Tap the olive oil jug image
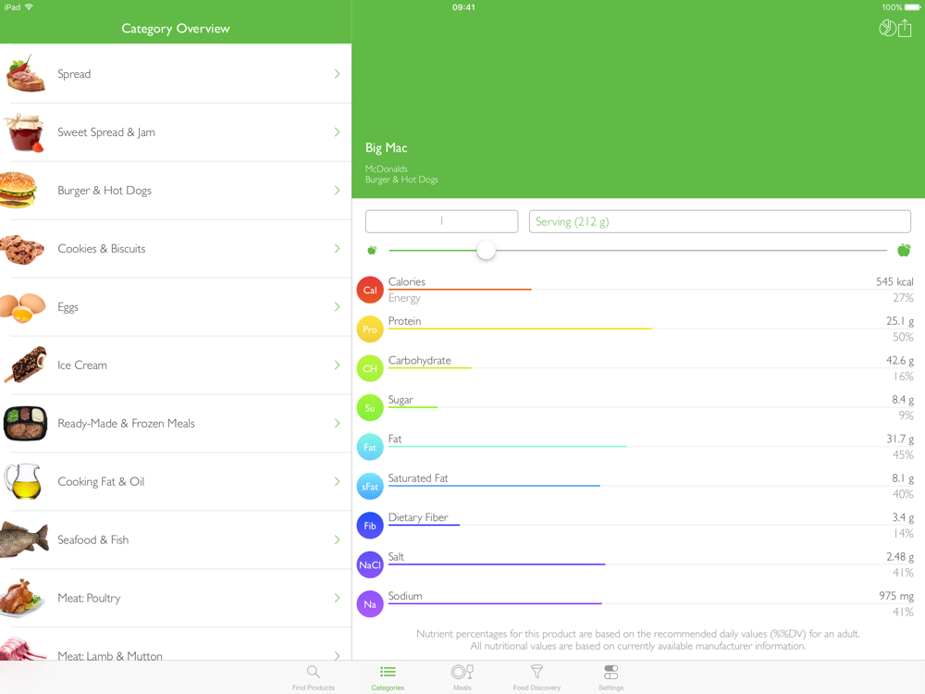Screen dimensions: 925x694 (x=23, y=481)
